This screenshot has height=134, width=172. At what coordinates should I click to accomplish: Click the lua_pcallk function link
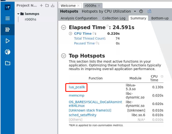(77, 87)
